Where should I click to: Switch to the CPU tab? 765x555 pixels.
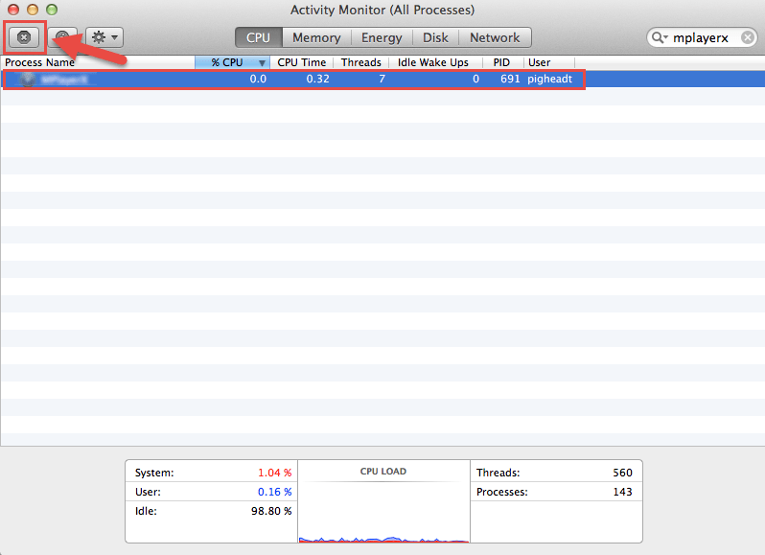click(258, 37)
